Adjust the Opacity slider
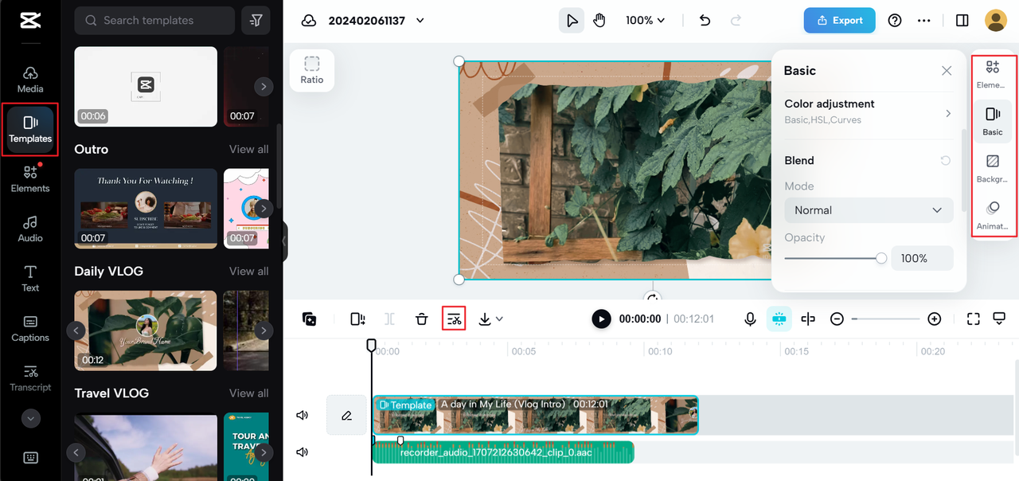 834,258
